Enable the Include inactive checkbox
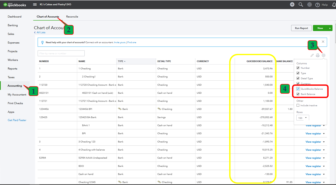The image size is (336, 185). click(298, 105)
